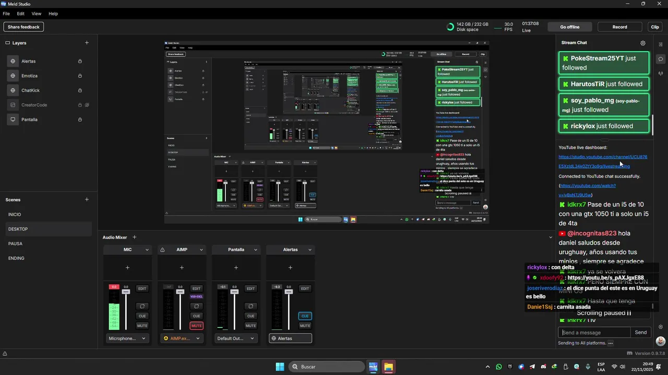Click the ChatKick layer browser source icon
Viewport: 668px width, 375px height.
pyautogui.click(x=13, y=90)
